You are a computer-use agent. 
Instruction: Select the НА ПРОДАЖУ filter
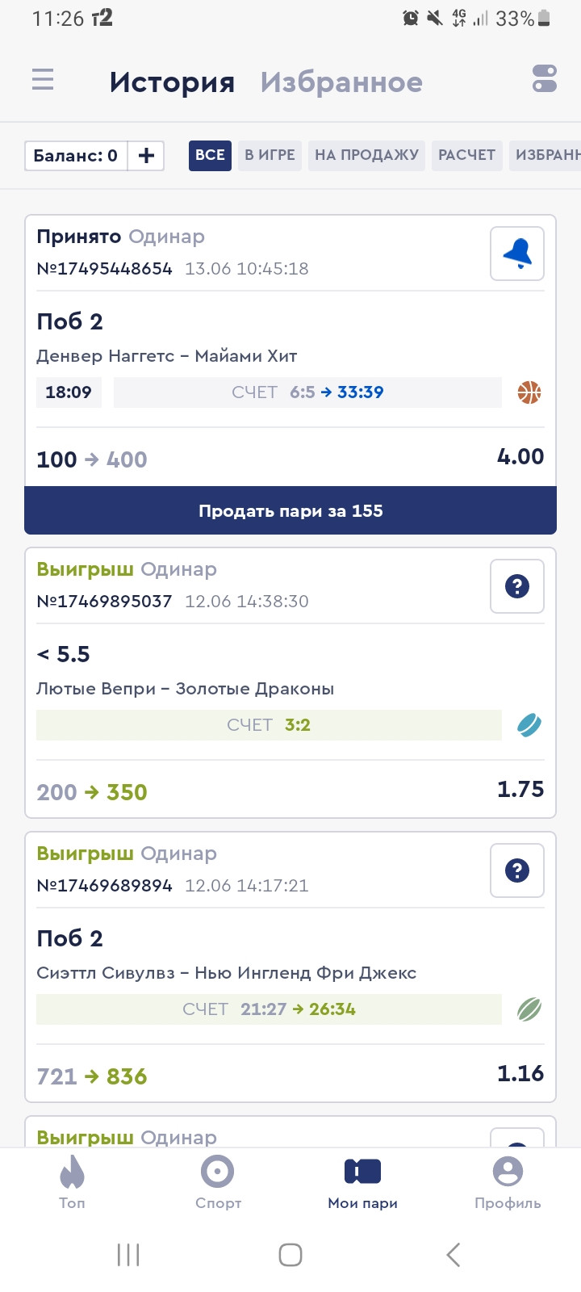[366, 155]
